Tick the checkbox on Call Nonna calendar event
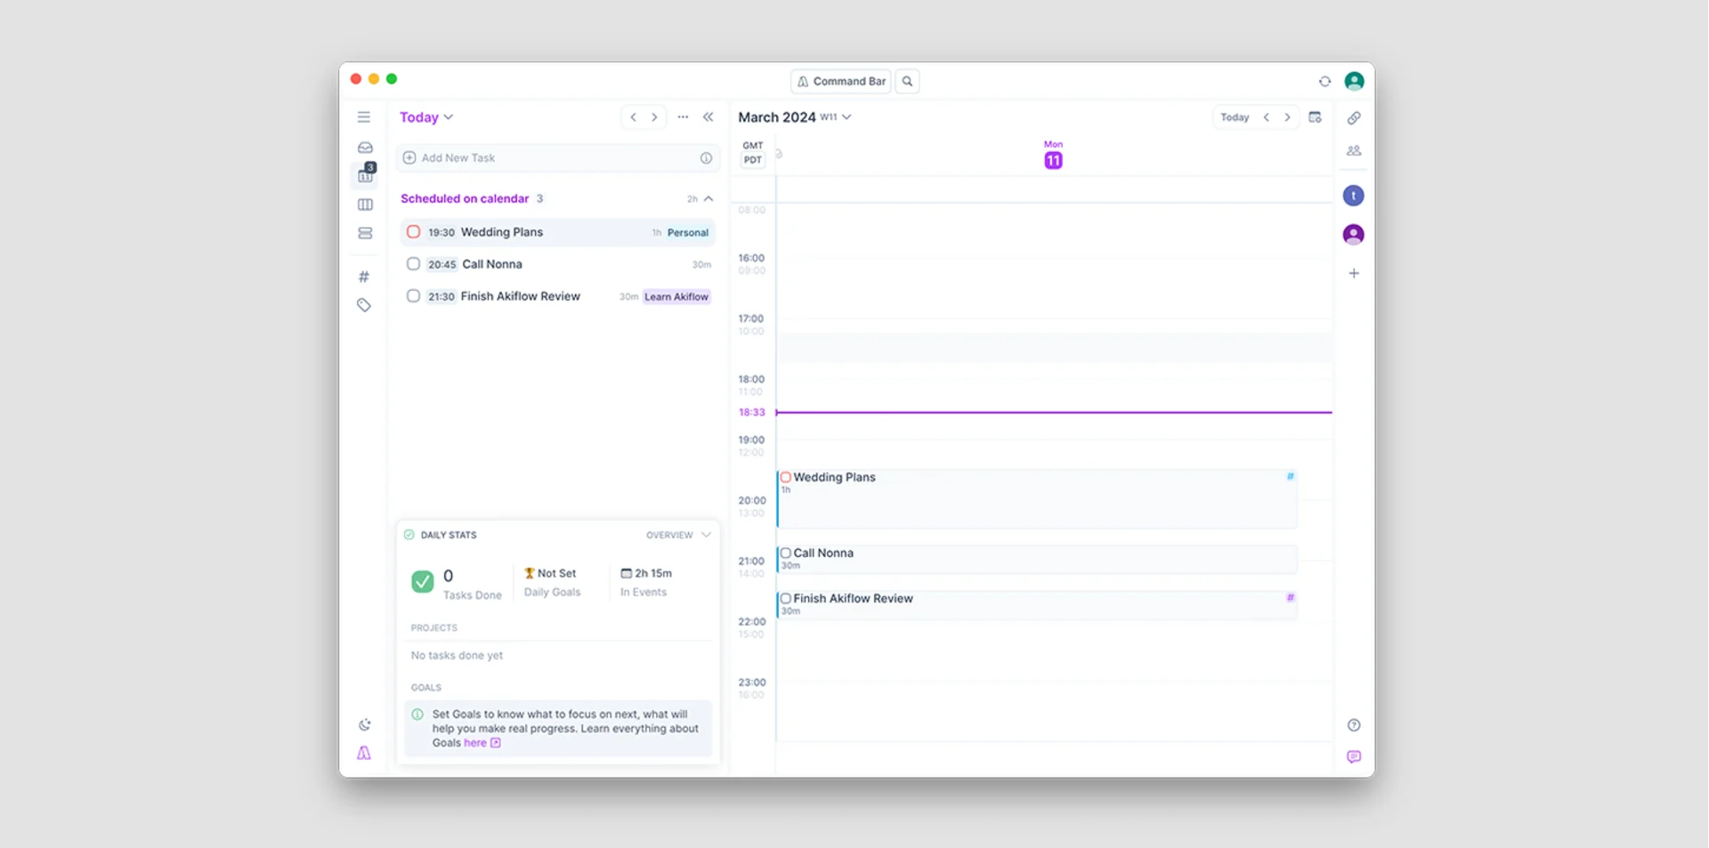 786,553
